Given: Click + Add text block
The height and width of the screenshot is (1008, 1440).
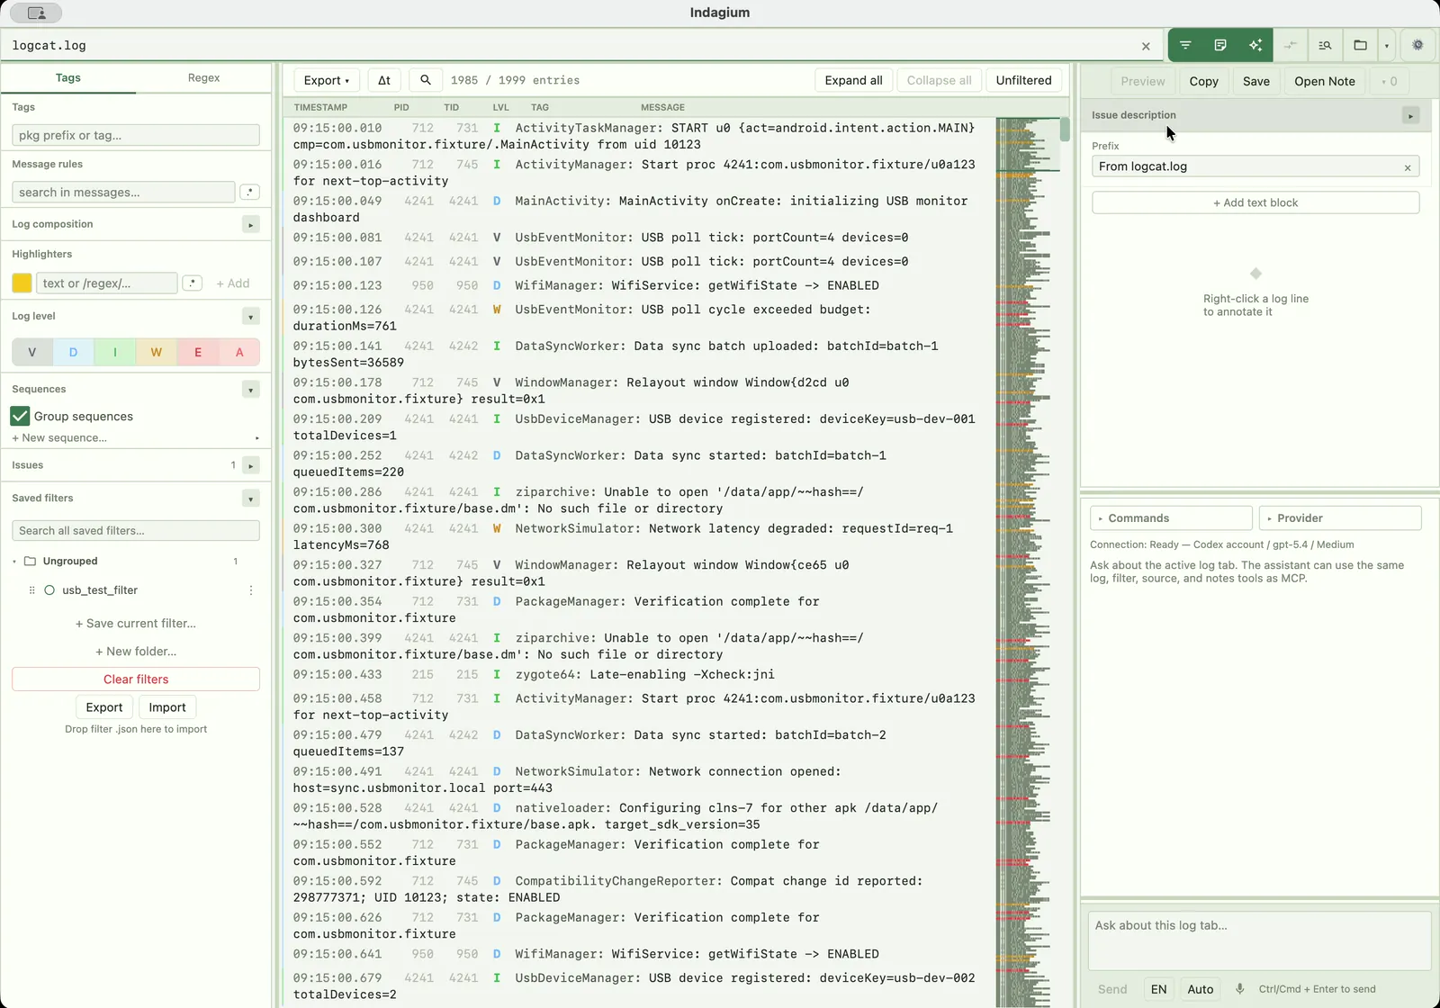Looking at the screenshot, I should [x=1255, y=202].
